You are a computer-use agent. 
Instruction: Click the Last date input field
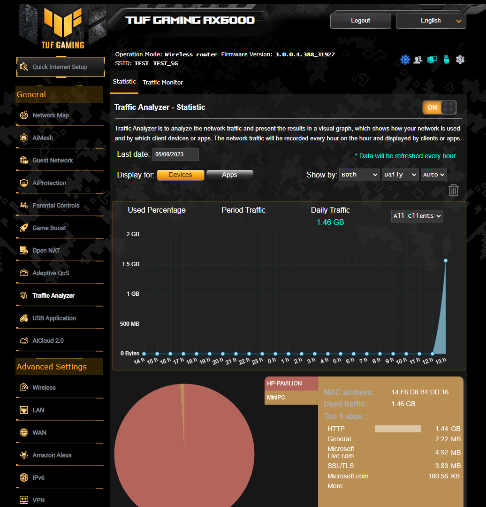pos(175,154)
